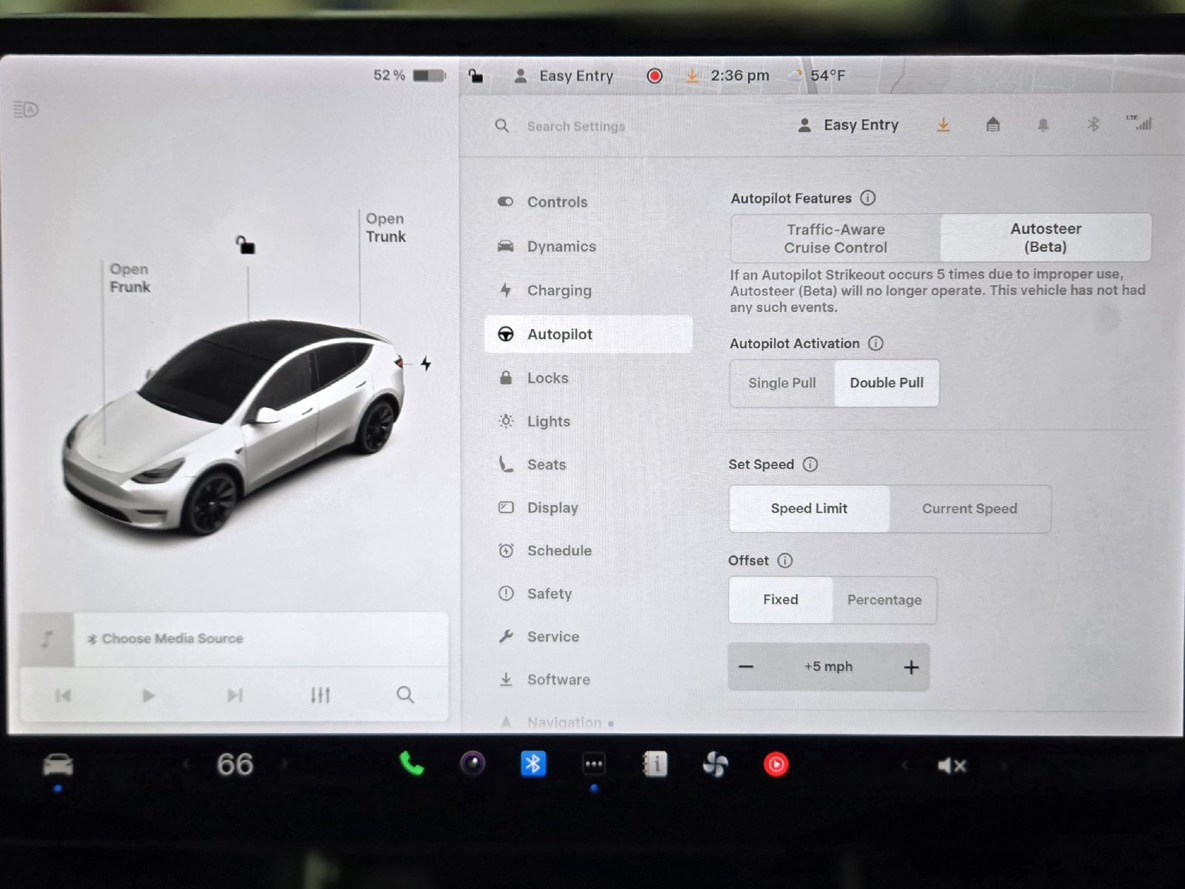Screen dimensions: 1185x889
Task: Choose Percentage offset option
Action: [x=884, y=600]
